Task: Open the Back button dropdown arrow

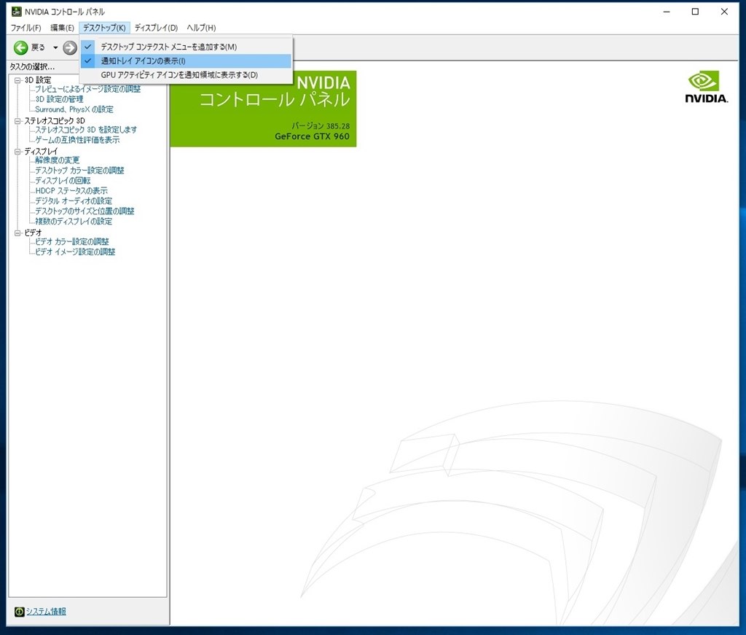Action: (x=55, y=47)
